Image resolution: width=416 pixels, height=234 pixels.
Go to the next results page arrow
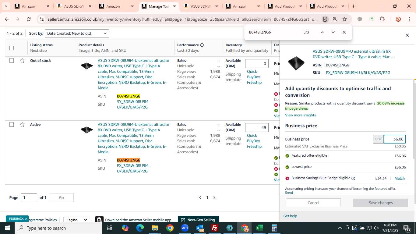[x=214, y=198]
